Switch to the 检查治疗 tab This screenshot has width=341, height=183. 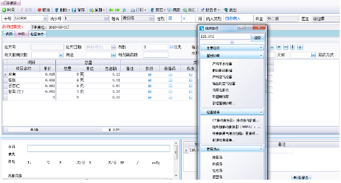37,34
